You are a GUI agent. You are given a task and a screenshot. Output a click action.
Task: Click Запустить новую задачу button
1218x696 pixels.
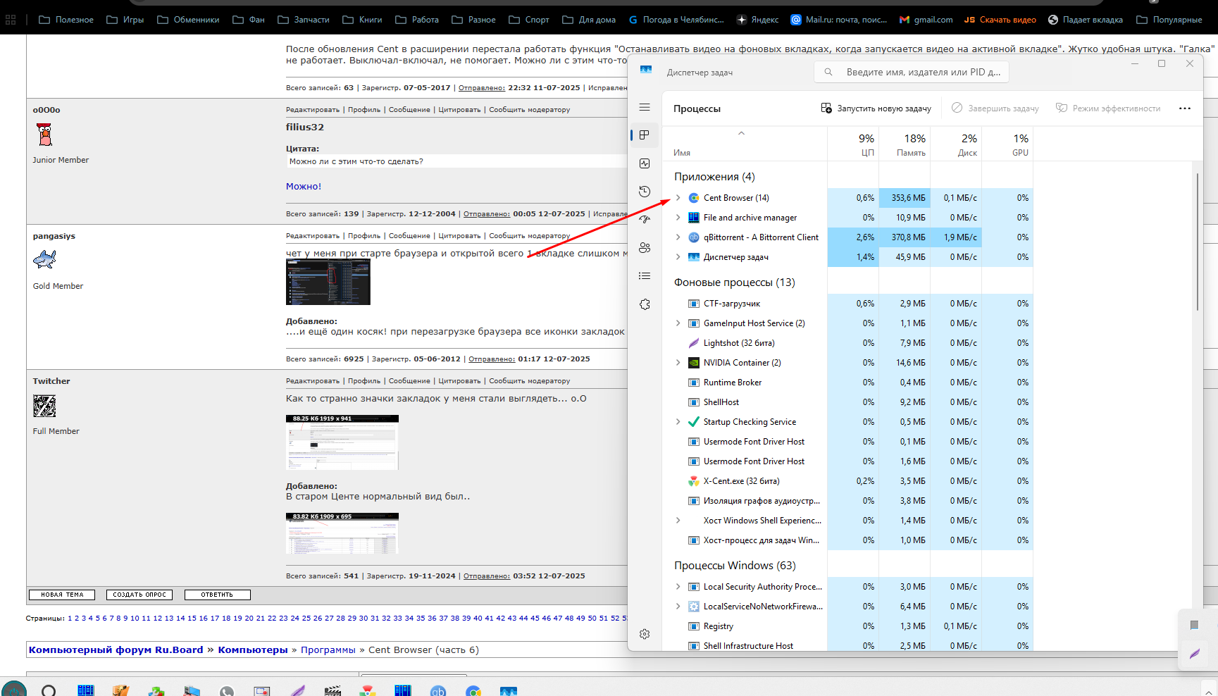(x=876, y=108)
